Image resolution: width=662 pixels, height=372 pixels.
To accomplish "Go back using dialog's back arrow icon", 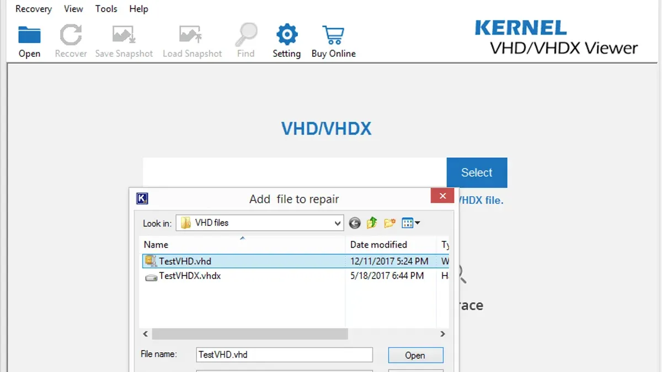I will click(355, 223).
